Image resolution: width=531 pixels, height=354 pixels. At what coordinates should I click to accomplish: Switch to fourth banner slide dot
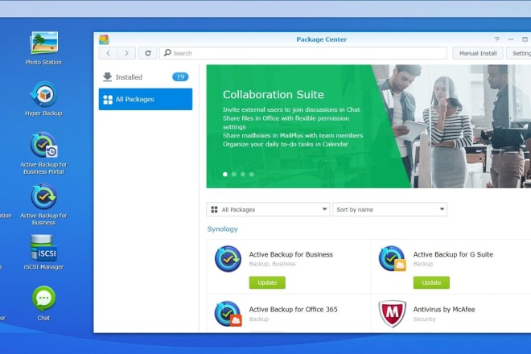tap(252, 174)
